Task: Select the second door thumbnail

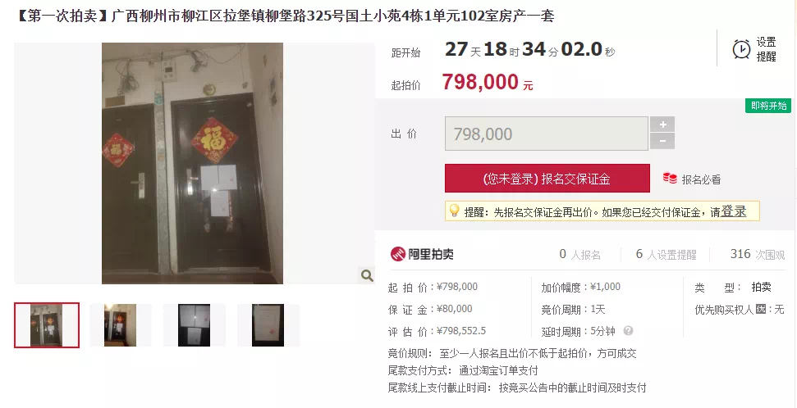Action: pyautogui.click(x=121, y=324)
